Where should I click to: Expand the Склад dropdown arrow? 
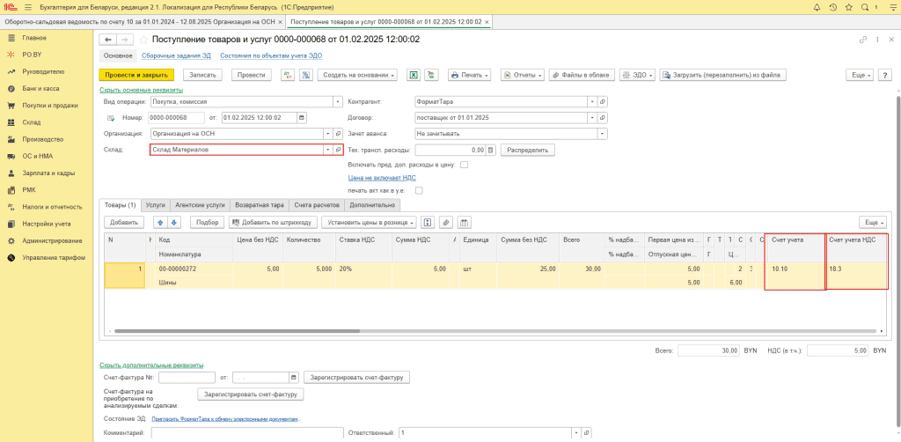click(328, 150)
